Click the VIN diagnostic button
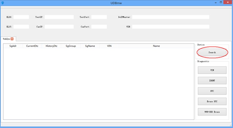 pos(212,70)
